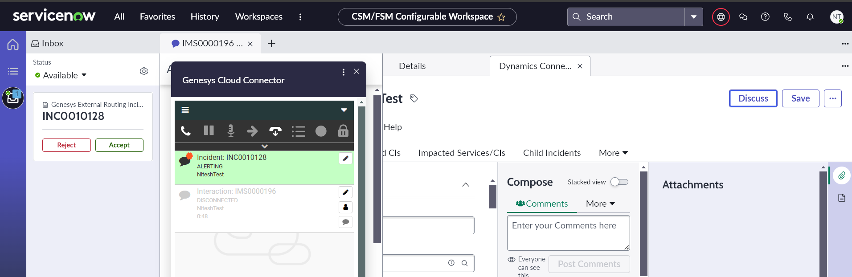Open the NT user avatar menu

[x=837, y=17]
